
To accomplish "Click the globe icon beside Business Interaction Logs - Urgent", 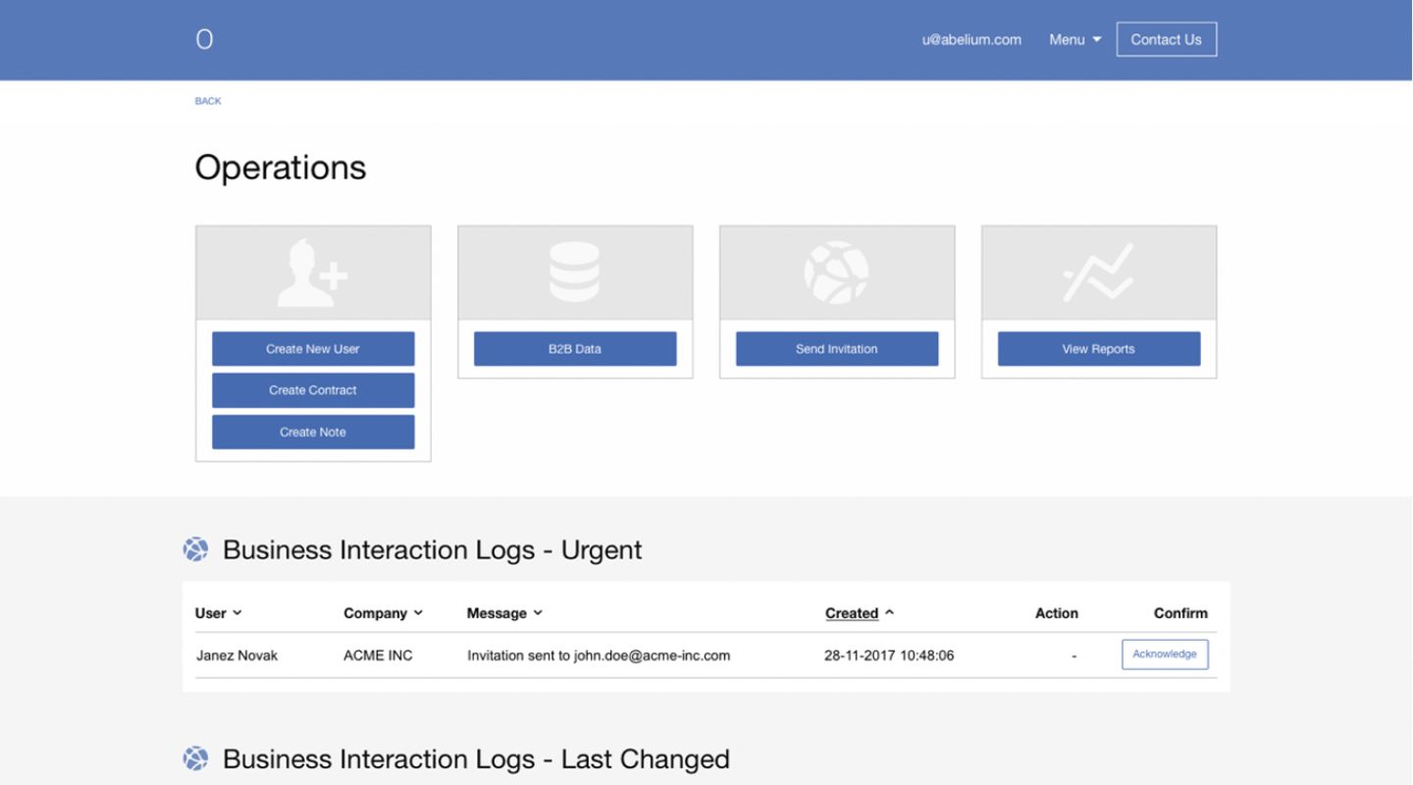I will pos(195,549).
